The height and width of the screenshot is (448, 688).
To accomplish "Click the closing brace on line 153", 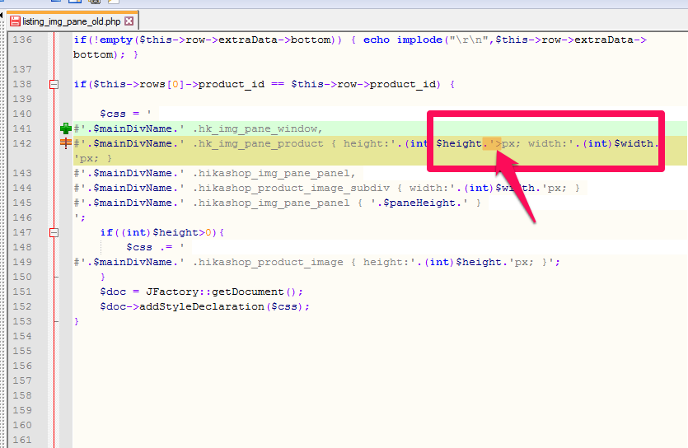I will [x=77, y=321].
